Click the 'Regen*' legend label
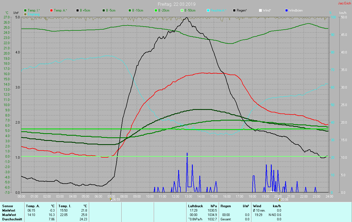Image resolution: width=352 pixels, height=222 pixels. click(x=242, y=10)
